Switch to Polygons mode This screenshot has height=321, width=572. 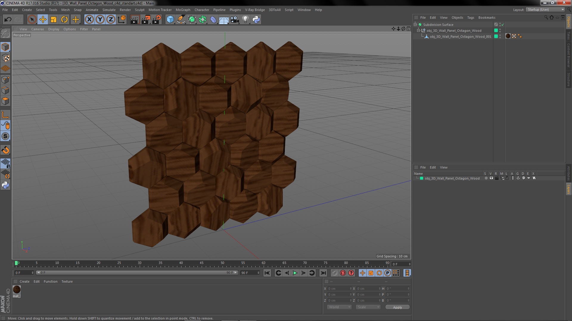[x=5, y=101]
